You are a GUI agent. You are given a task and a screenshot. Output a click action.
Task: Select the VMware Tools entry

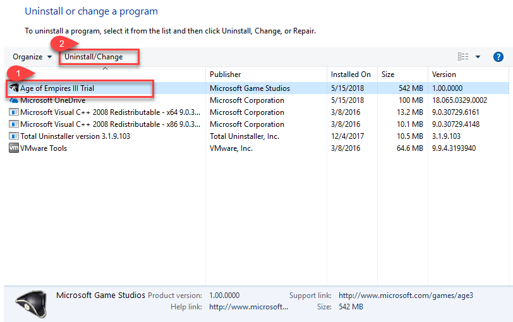click(x=44, y=148)
